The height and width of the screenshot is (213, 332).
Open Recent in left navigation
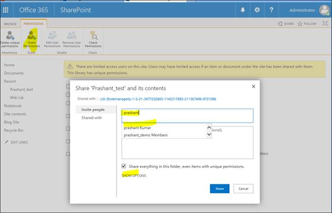[x=10, y=81]
